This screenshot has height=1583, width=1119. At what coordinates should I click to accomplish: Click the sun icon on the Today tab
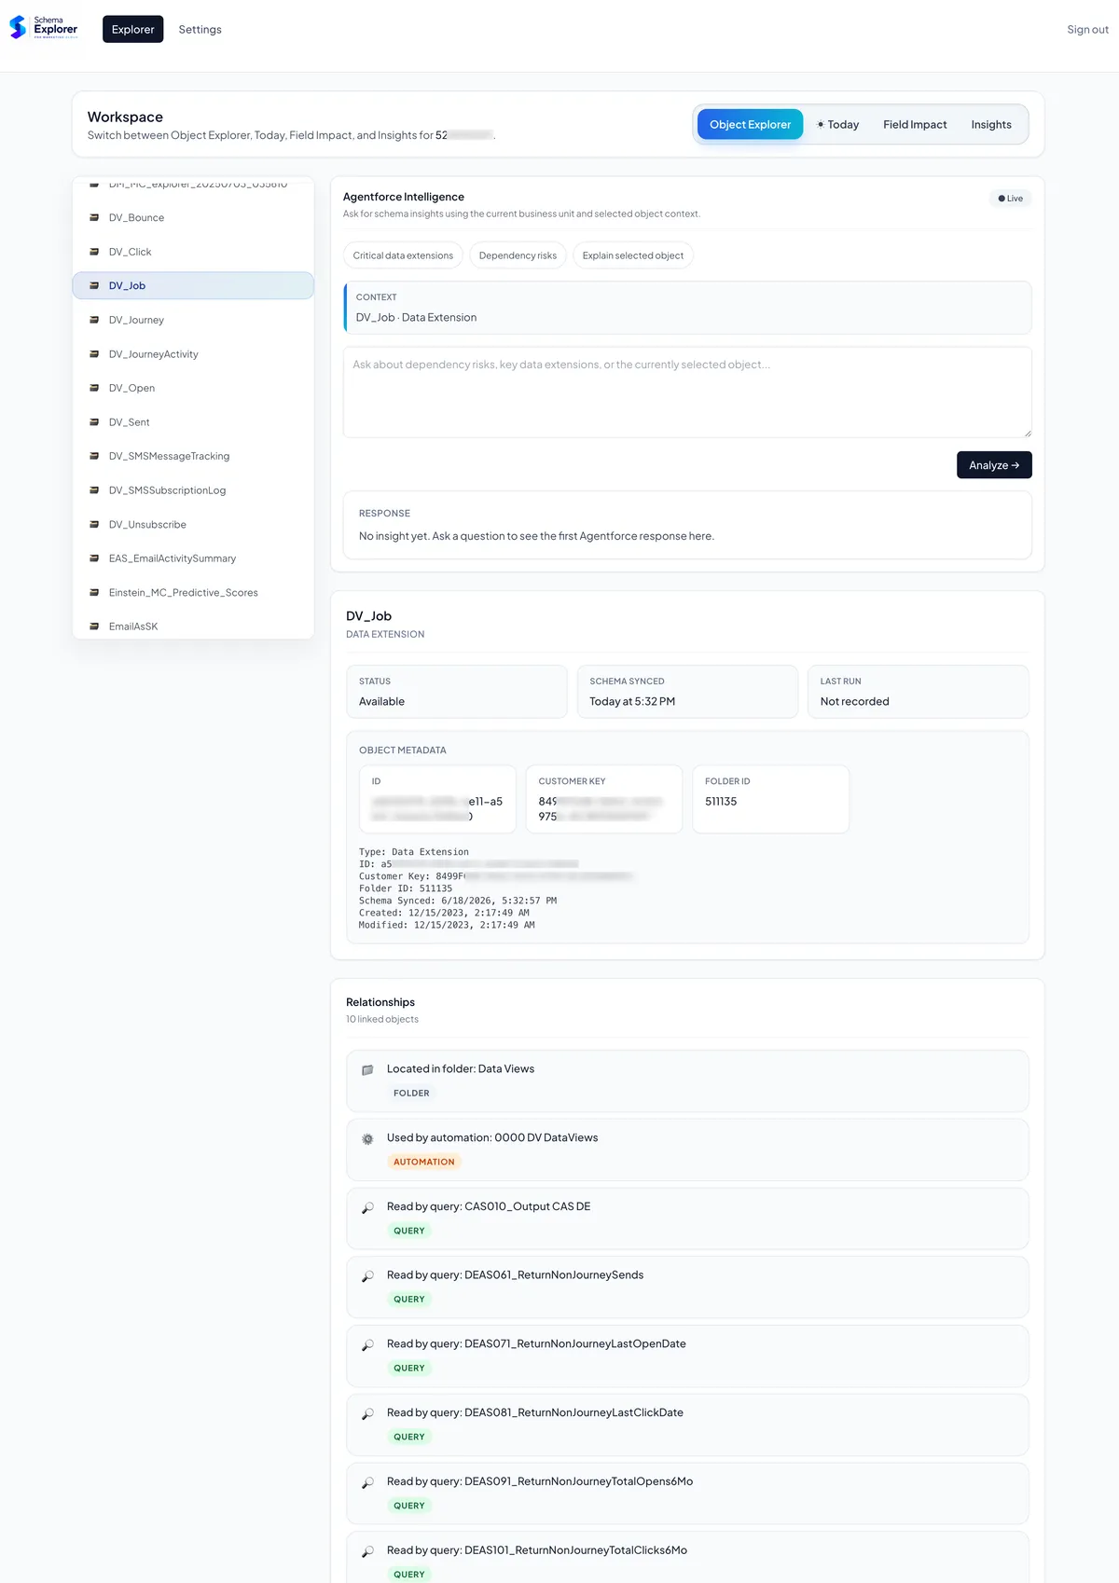click(821, 124)
